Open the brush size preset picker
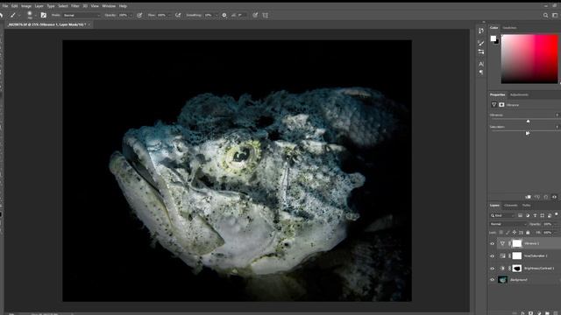Image resolution: width=561 pixels, height=315 pixels. [30, 15]
